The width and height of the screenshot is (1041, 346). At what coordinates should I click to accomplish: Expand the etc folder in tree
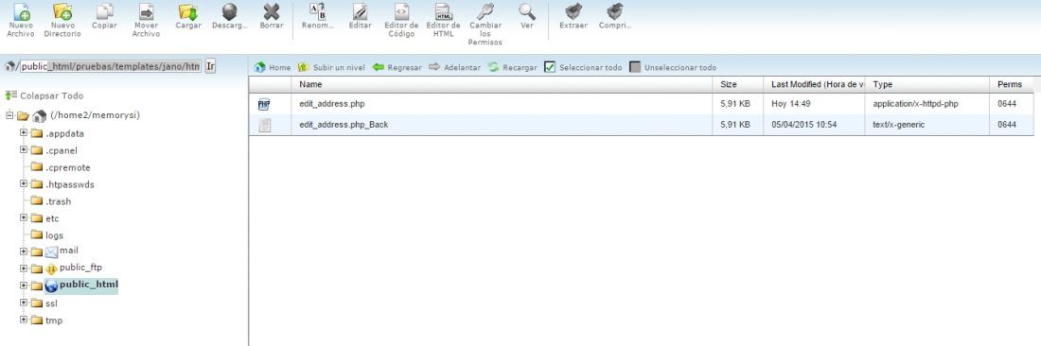24,217
